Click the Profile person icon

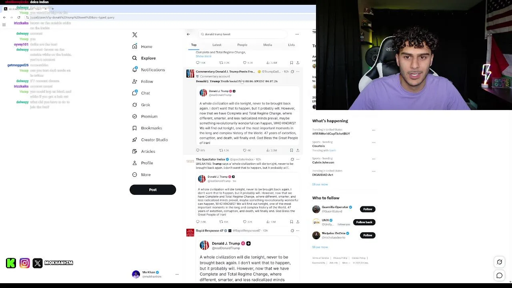(135, 163)
